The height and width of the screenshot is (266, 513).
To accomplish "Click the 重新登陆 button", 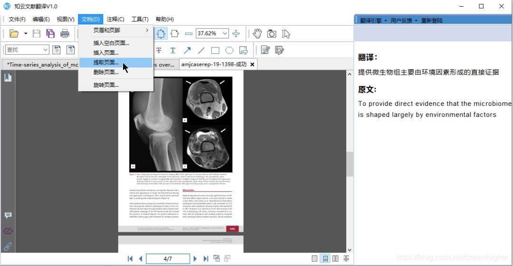I will pos(432,20).
